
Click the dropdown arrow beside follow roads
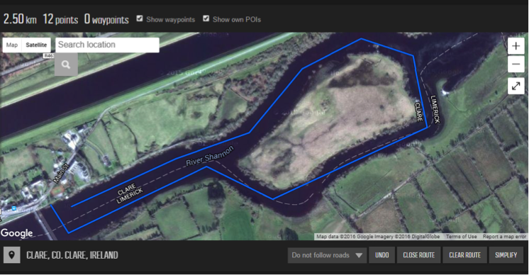(x=359, y=255)
